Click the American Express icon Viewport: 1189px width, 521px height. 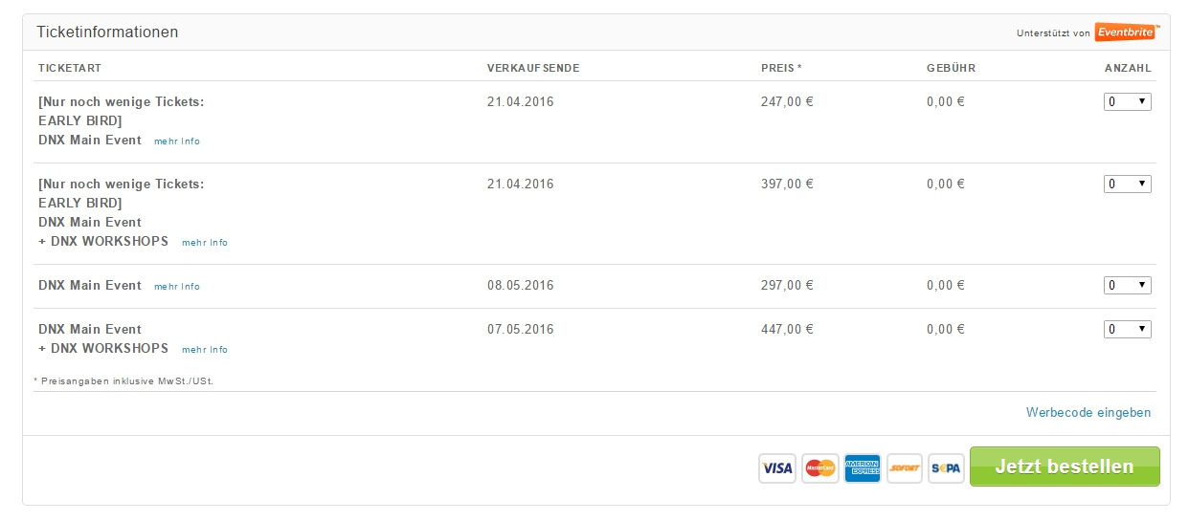(x=863, y=468)
